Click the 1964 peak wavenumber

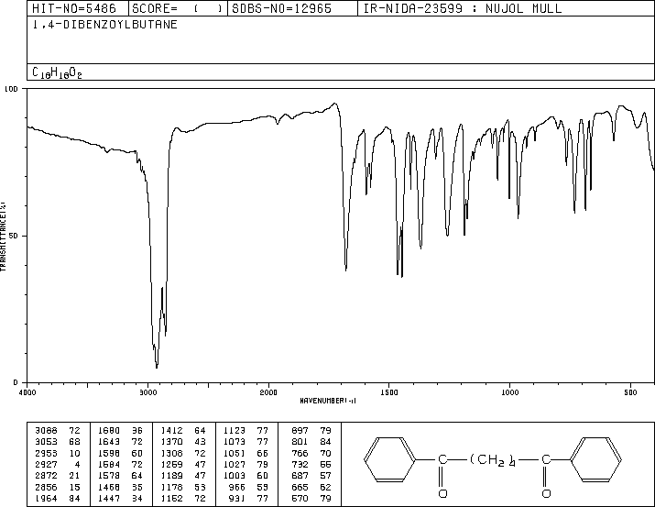[x=46, y=498]
